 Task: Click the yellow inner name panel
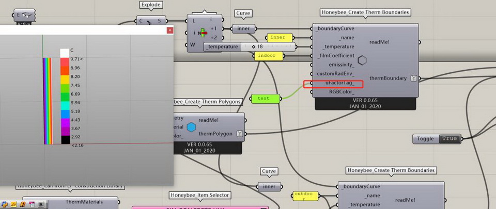tap(279, 37)
